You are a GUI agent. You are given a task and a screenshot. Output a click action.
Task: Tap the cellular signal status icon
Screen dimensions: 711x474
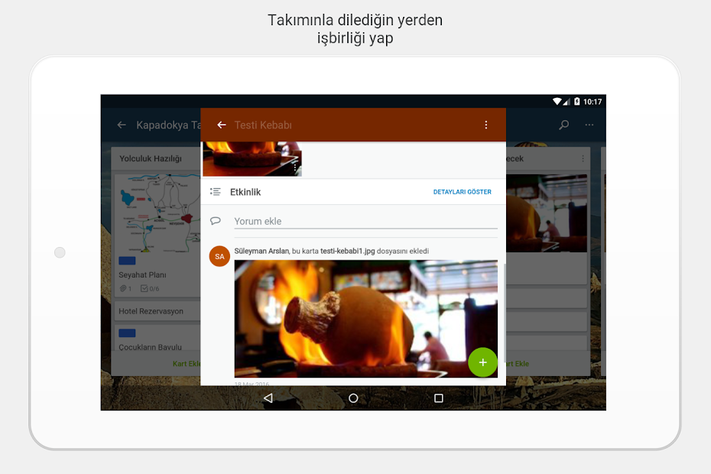(567, 102)
